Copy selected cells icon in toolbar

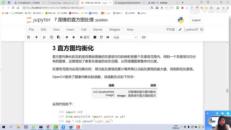click(51, 37)
